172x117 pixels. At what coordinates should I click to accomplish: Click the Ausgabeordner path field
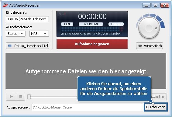(x=87, y=107)
